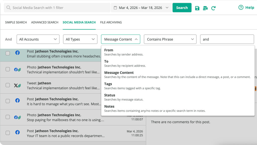Click the green Search button
Image resolution: width=257 pixels, height=145 pixels.
(182, 8)
